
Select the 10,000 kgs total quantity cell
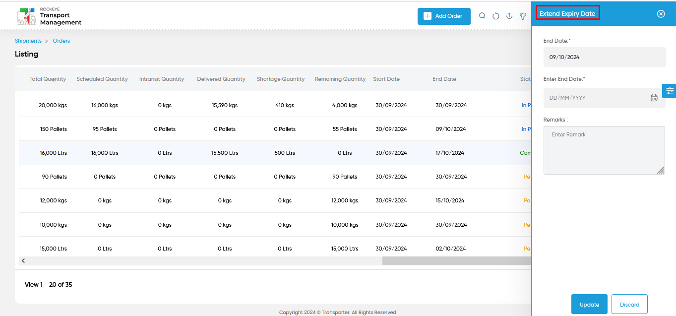coord(54,225)
